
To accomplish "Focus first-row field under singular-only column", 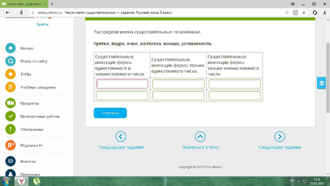I will point(178,84).
